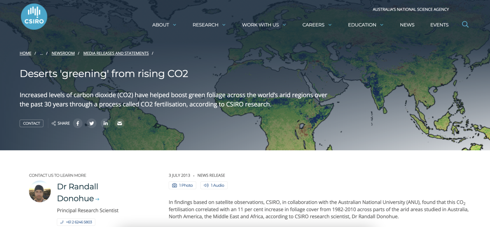The image size is (490, 227).
Task: View the 1 Photo attachment
Action: [182, 185]
